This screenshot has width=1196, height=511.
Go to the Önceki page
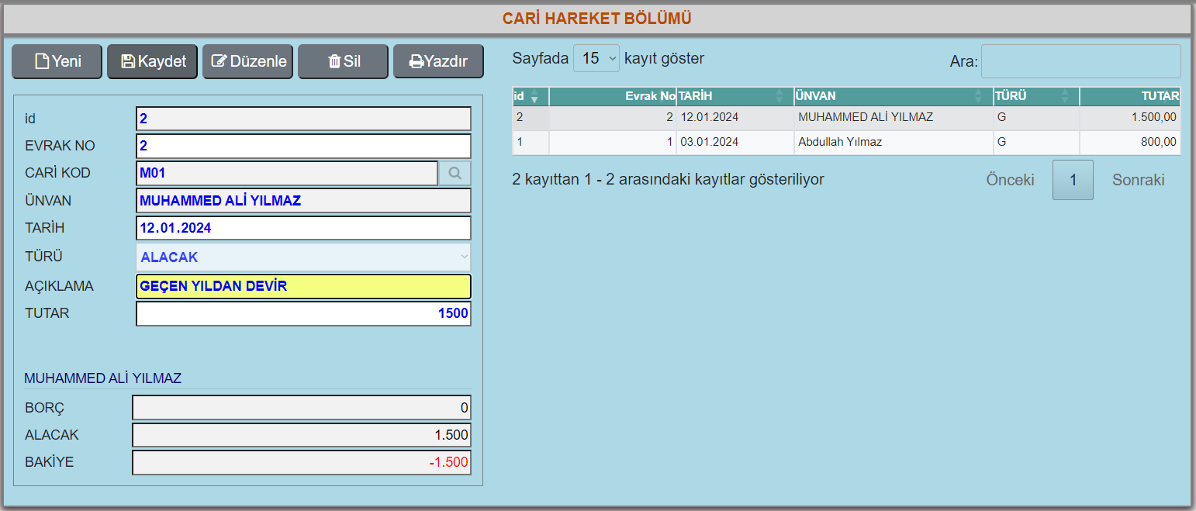click(x=1010, y=180)
